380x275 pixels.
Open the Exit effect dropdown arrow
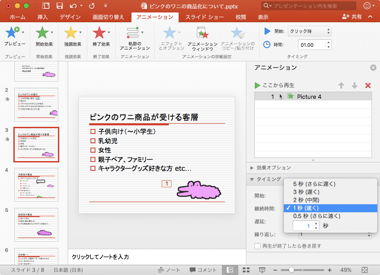click(x=109, y=32)
